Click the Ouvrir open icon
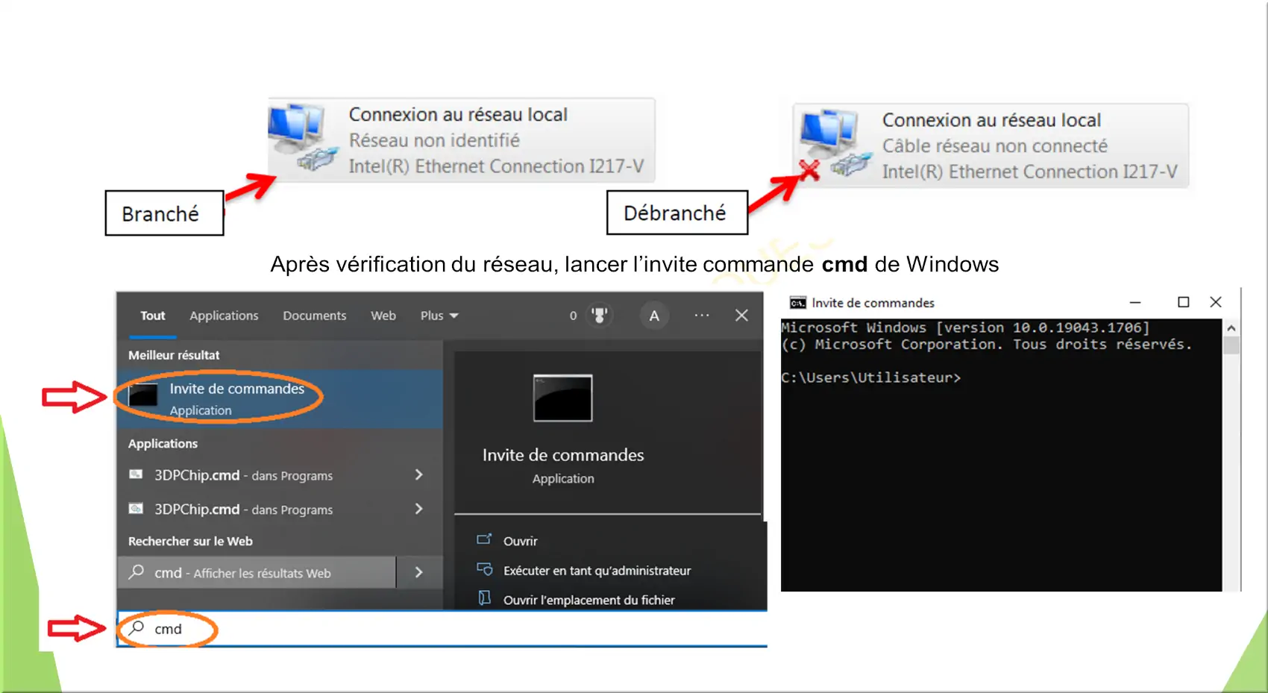This screenshot has width=1268, height=693. click(x=485, y=539)
